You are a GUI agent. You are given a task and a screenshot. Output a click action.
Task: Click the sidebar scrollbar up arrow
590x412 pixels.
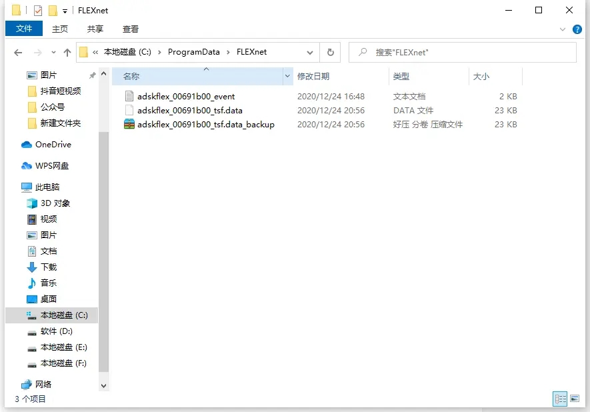click(x=104, y=74)
